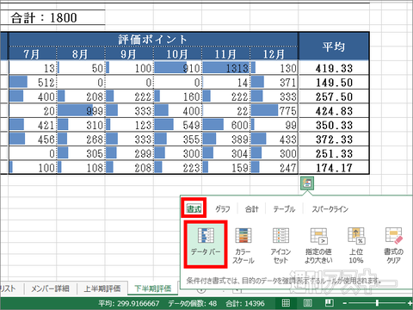Select the cell containing 456
Viewport: 413px width, 310px height.
click(x=33, y=139)
